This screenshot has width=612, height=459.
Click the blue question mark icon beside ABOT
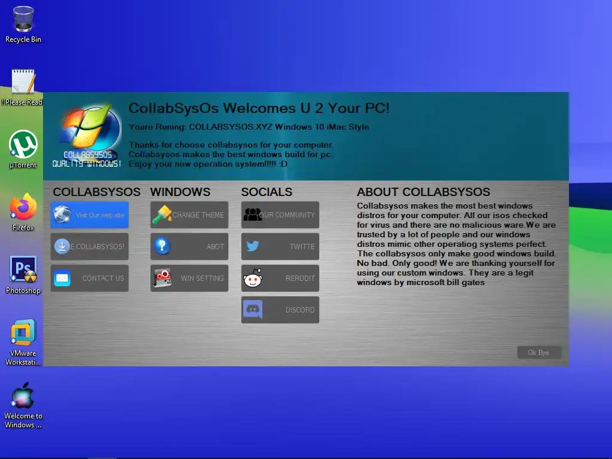tap(162, 246)
